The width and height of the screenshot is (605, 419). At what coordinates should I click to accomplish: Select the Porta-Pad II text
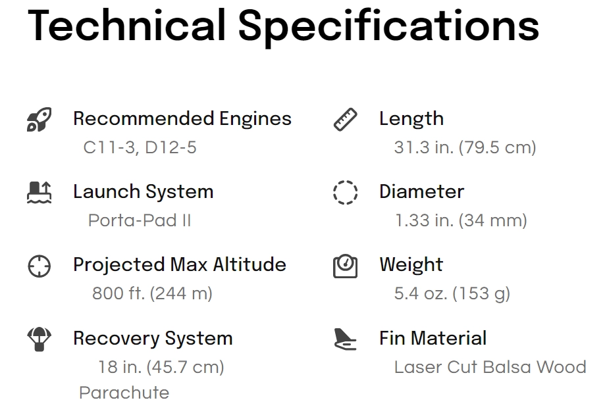click(x=140, y=220)
